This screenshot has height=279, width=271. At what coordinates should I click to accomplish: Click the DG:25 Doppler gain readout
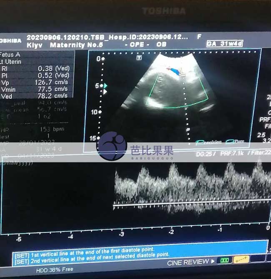(206, 154)
